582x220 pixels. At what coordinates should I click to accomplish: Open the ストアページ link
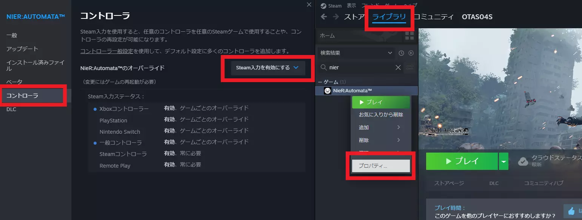[449, 183]
